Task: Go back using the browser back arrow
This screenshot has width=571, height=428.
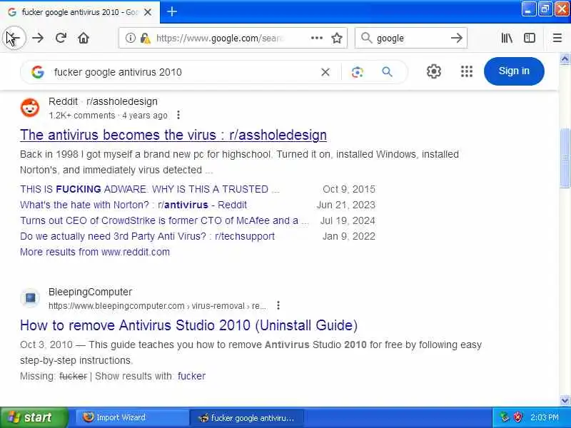Action: tap(14, 38)
